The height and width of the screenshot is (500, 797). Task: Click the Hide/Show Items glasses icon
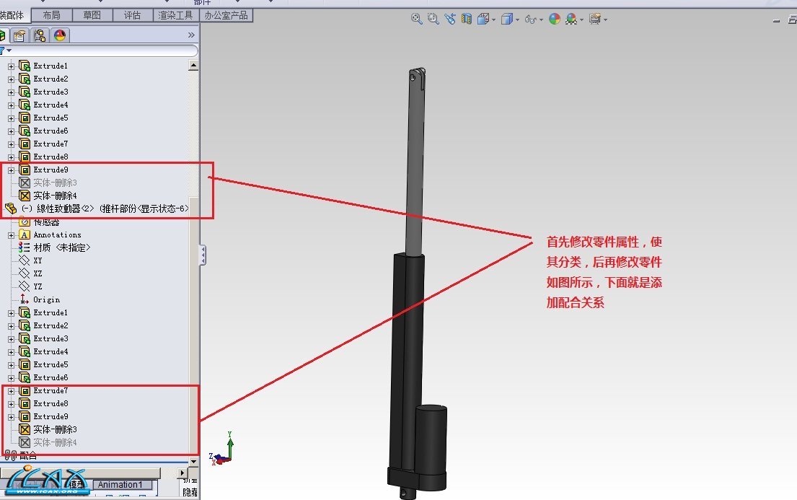click(530, 19)
